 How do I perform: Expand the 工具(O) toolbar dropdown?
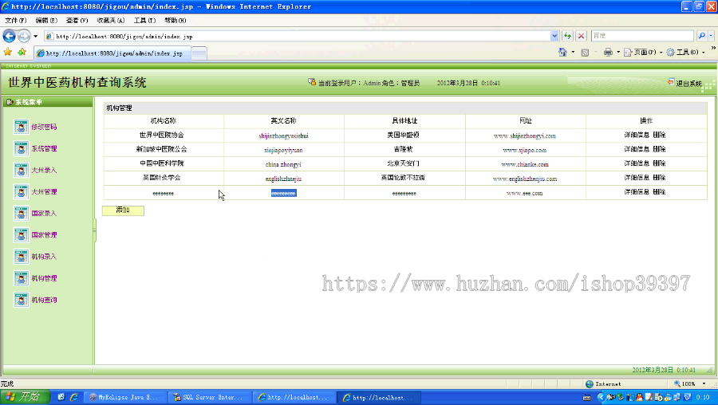tap(704, 52)
